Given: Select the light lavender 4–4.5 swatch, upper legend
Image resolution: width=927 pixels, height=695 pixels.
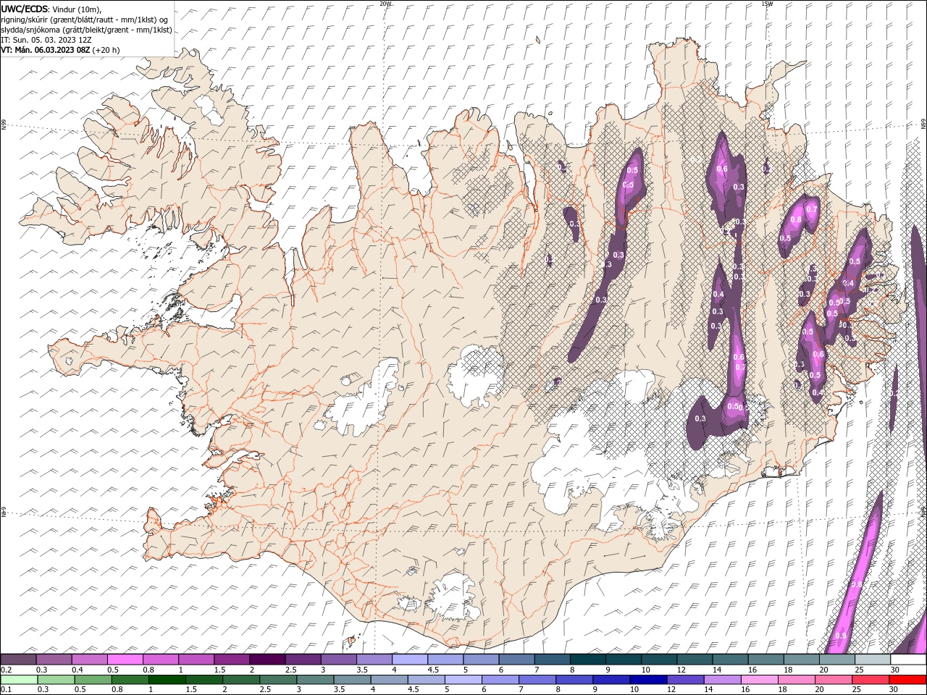Looking at the screenshot, I should point(410,660).
